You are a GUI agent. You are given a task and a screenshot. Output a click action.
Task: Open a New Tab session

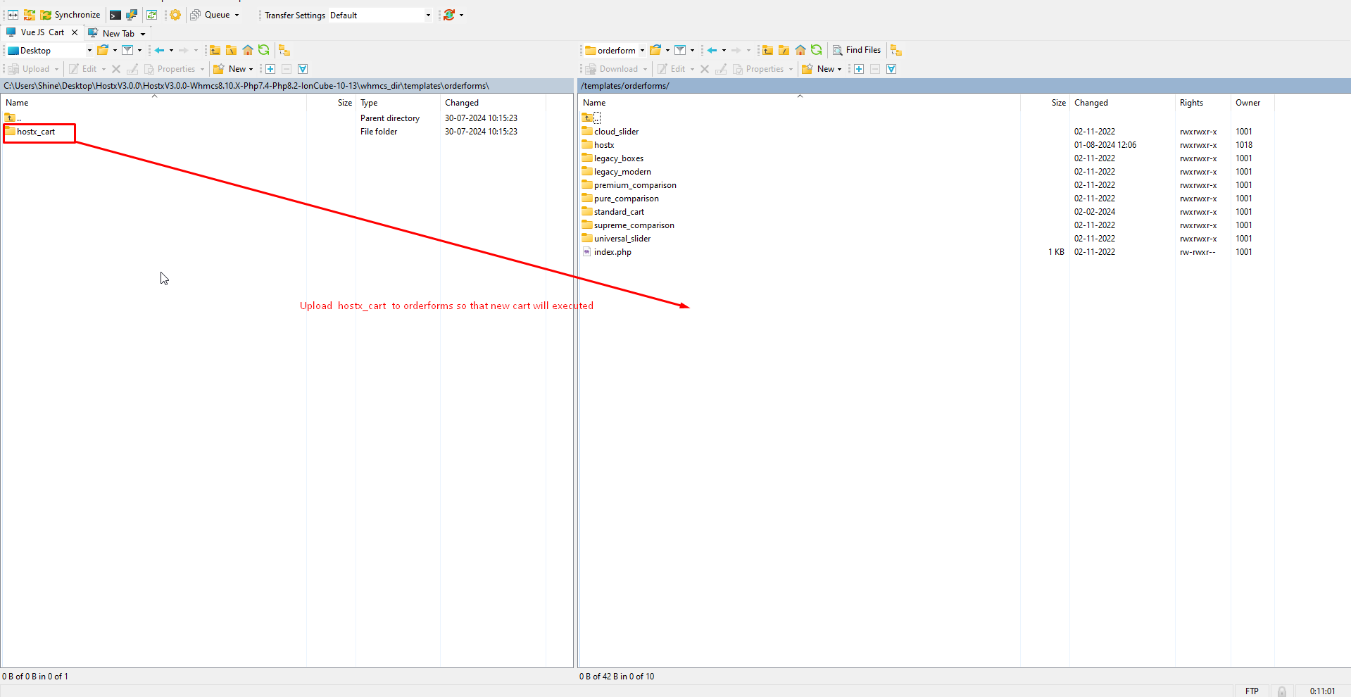pos(117,33)
